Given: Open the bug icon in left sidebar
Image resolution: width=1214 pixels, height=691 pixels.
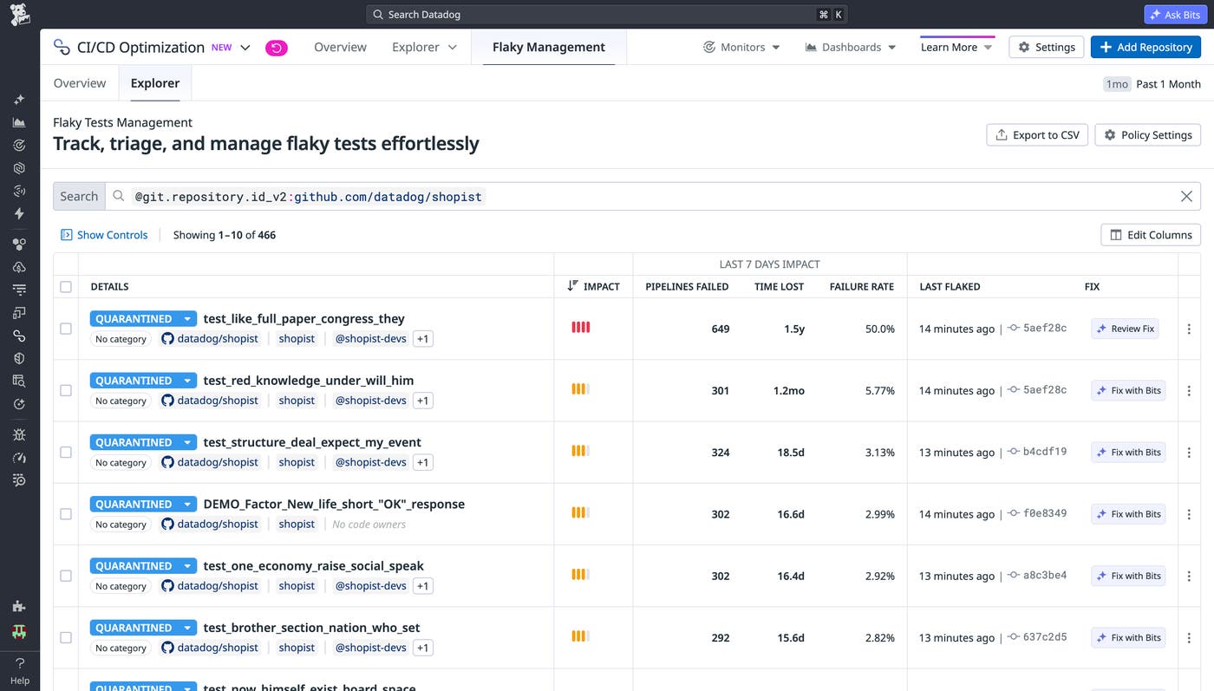Looking at the screenshot, I should tap(19, 434).
